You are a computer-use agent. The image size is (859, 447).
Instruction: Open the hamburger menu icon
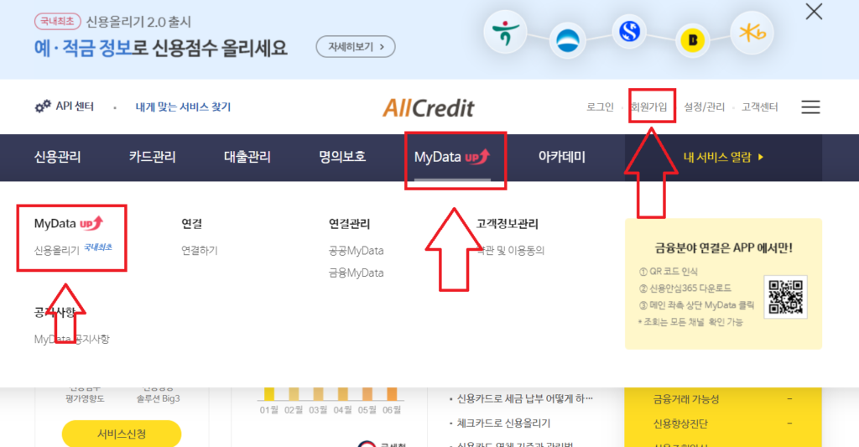810,107
